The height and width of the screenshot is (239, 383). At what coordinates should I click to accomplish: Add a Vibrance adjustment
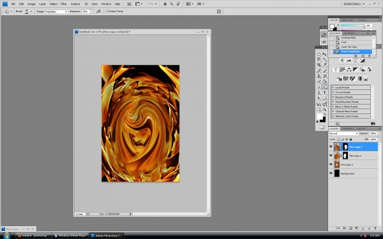coord(336,69)
